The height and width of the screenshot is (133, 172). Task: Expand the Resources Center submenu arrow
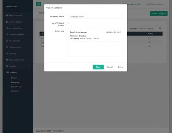pos(30,59)
